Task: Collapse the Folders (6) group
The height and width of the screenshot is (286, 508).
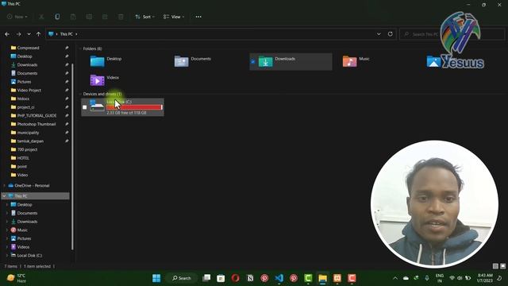Action: tap(80, 48)
